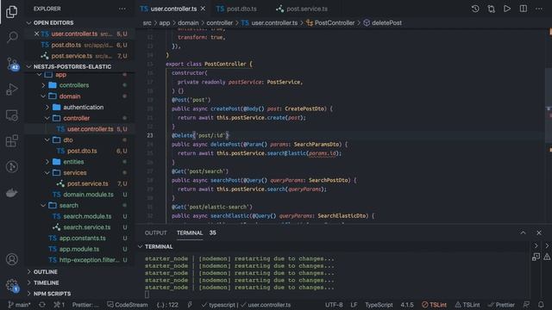Synchronize changes with the sync icon
552x310 pixels.
tap(42, 305)
